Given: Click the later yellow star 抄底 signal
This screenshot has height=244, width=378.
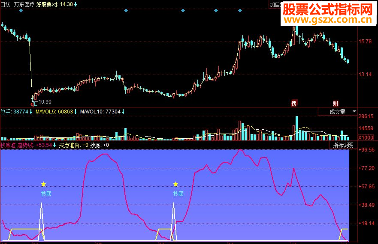Looking at the screenshot, I should click(175, 184).
